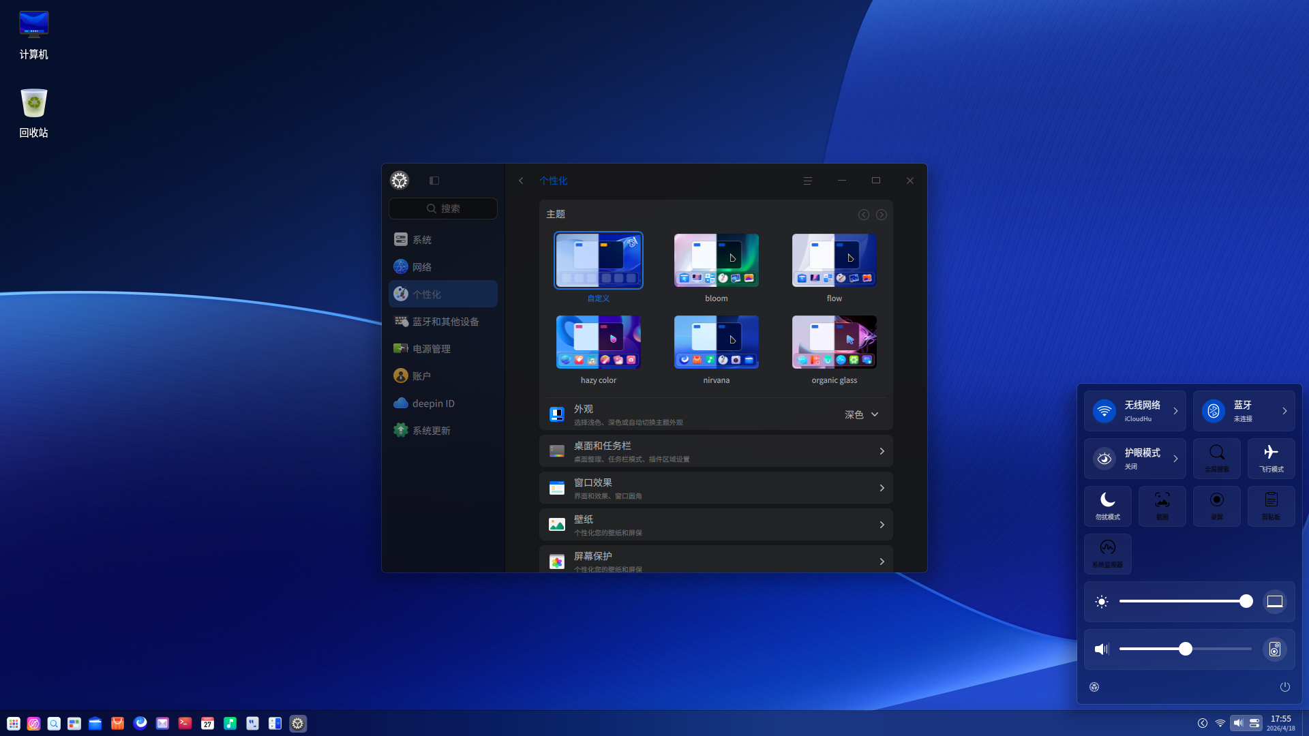
Task: Expand 护眼模式 options arrow
Action: [x=1175, y=459]
